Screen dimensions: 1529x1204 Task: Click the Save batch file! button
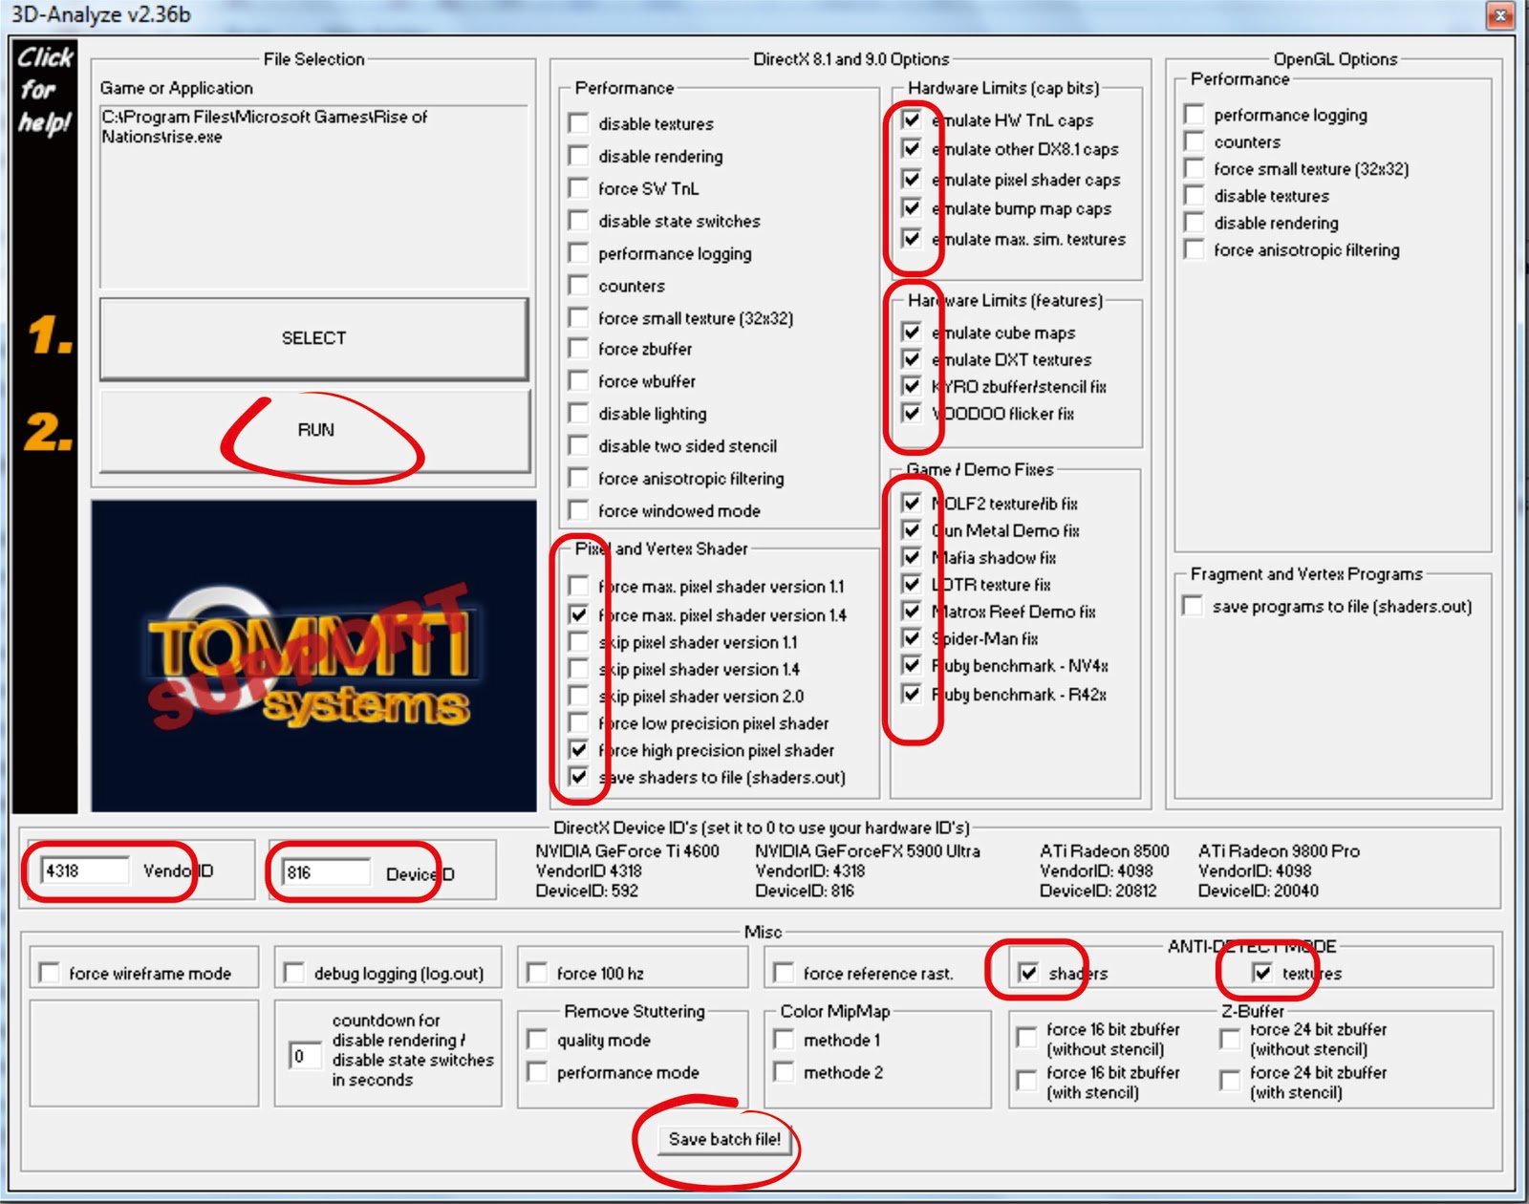724,1139
